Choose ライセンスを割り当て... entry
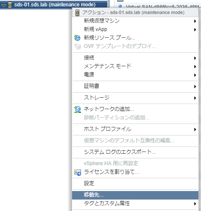201x211 pixels. [135, 172]
